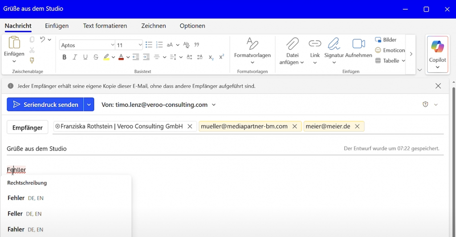
Task: Expand the chevron beside the shield icon
Action: [436, 105]
